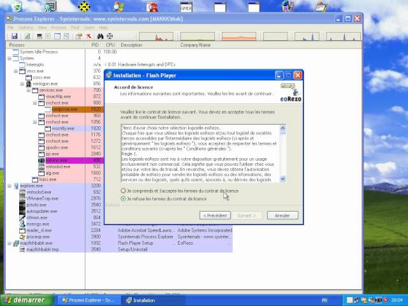
Task: Open the View menu
Action: (43, 27)
